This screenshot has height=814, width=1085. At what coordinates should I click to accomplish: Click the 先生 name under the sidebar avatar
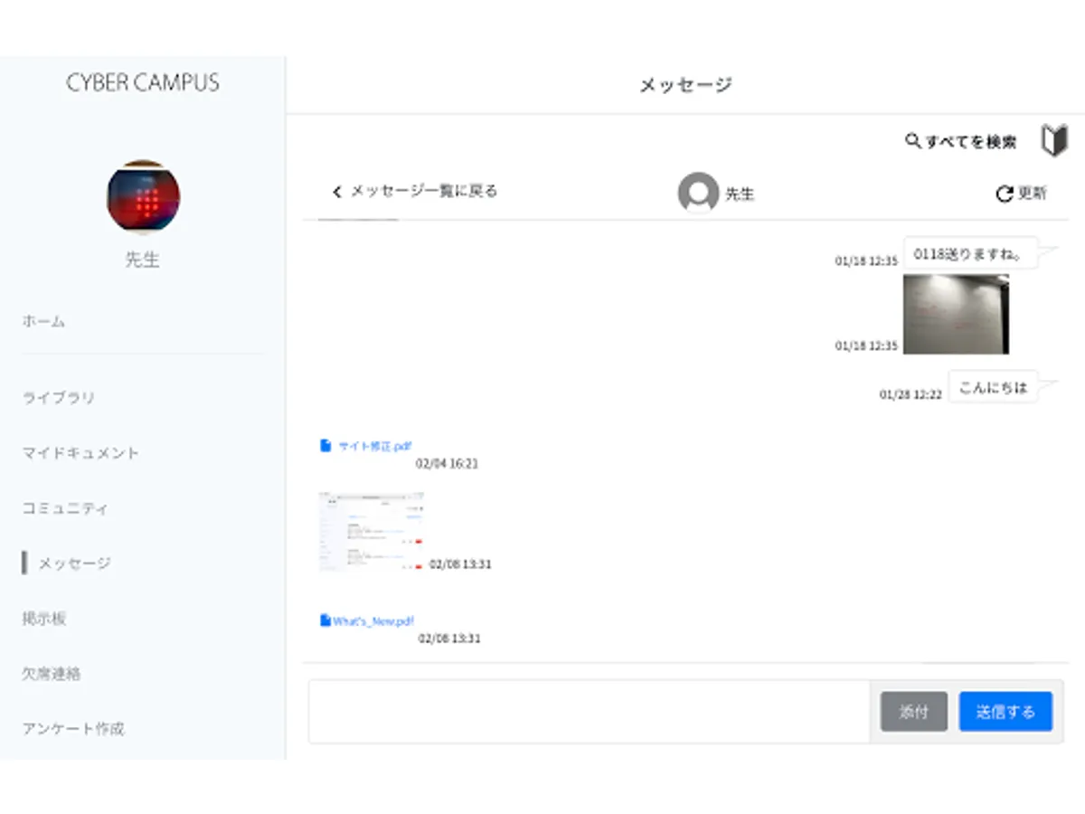142,260
